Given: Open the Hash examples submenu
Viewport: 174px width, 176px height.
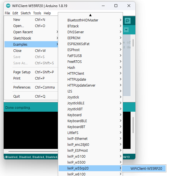Looking at the screenshot, I should tap(91, 67).
